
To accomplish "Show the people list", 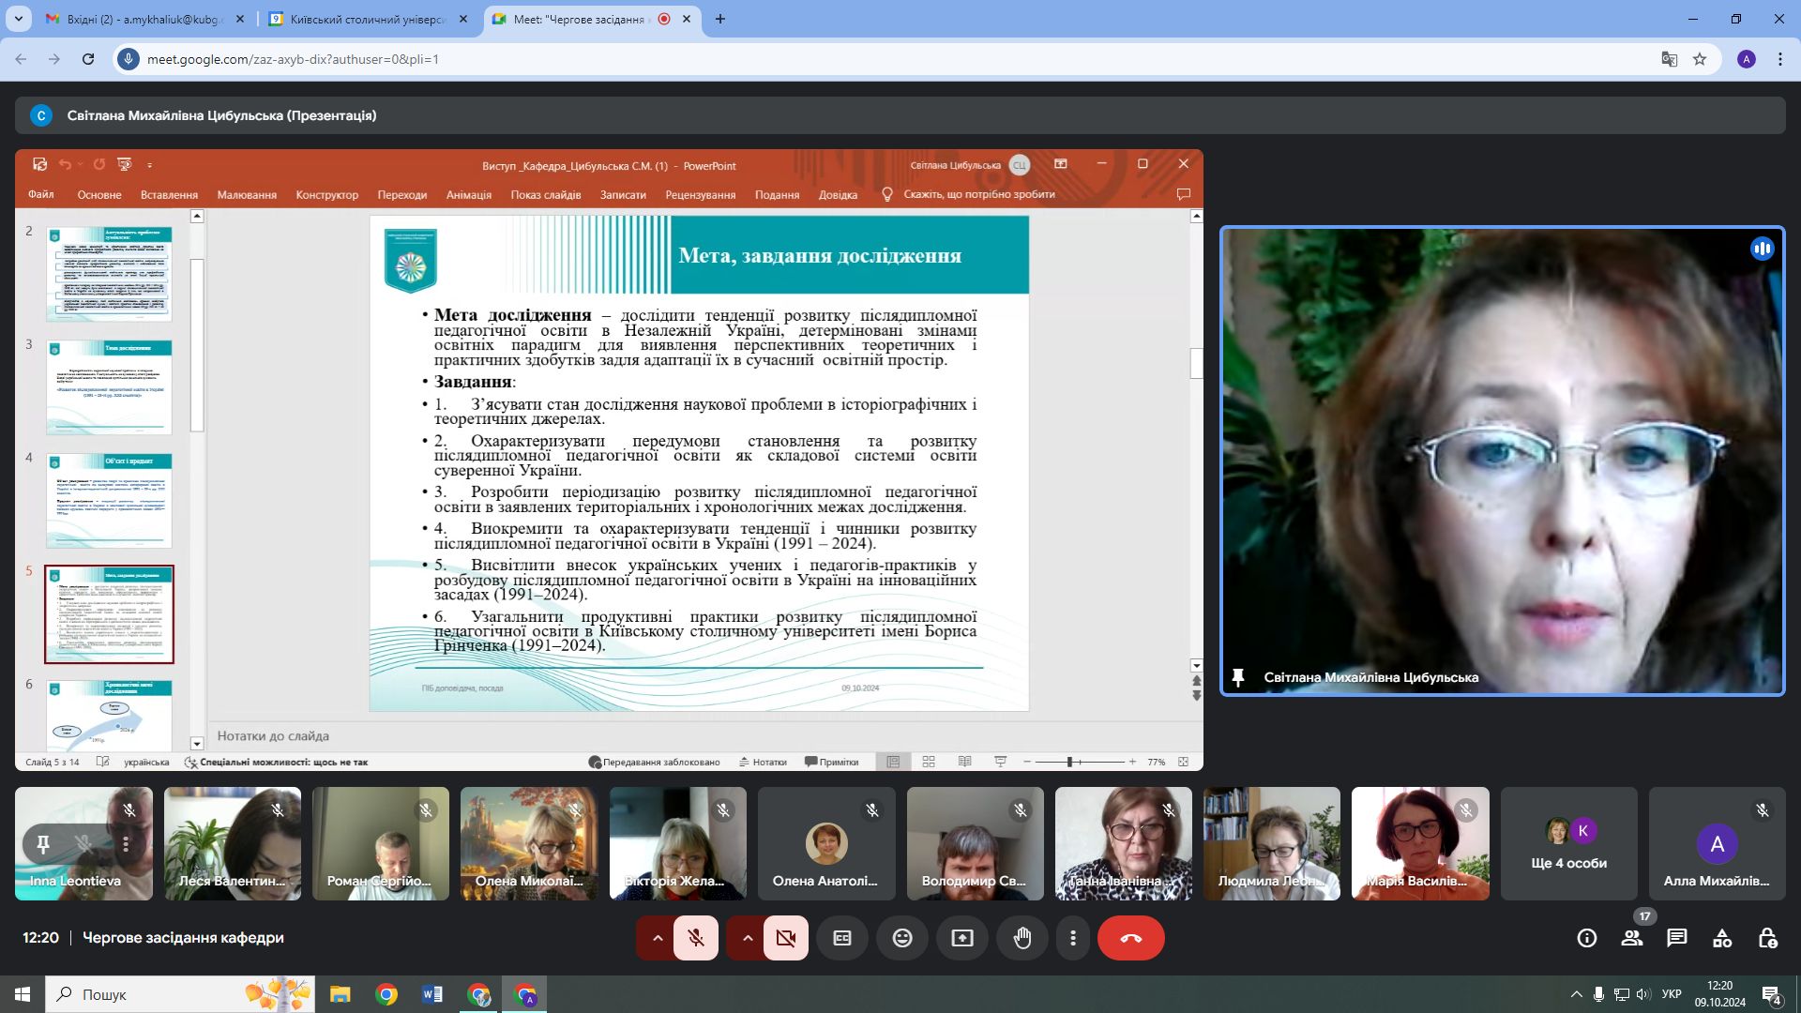I will 1632,938.
